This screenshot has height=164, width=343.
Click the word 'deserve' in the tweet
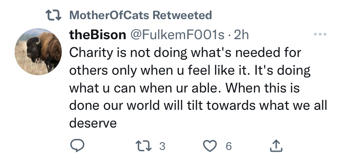[x=93, y=123]
